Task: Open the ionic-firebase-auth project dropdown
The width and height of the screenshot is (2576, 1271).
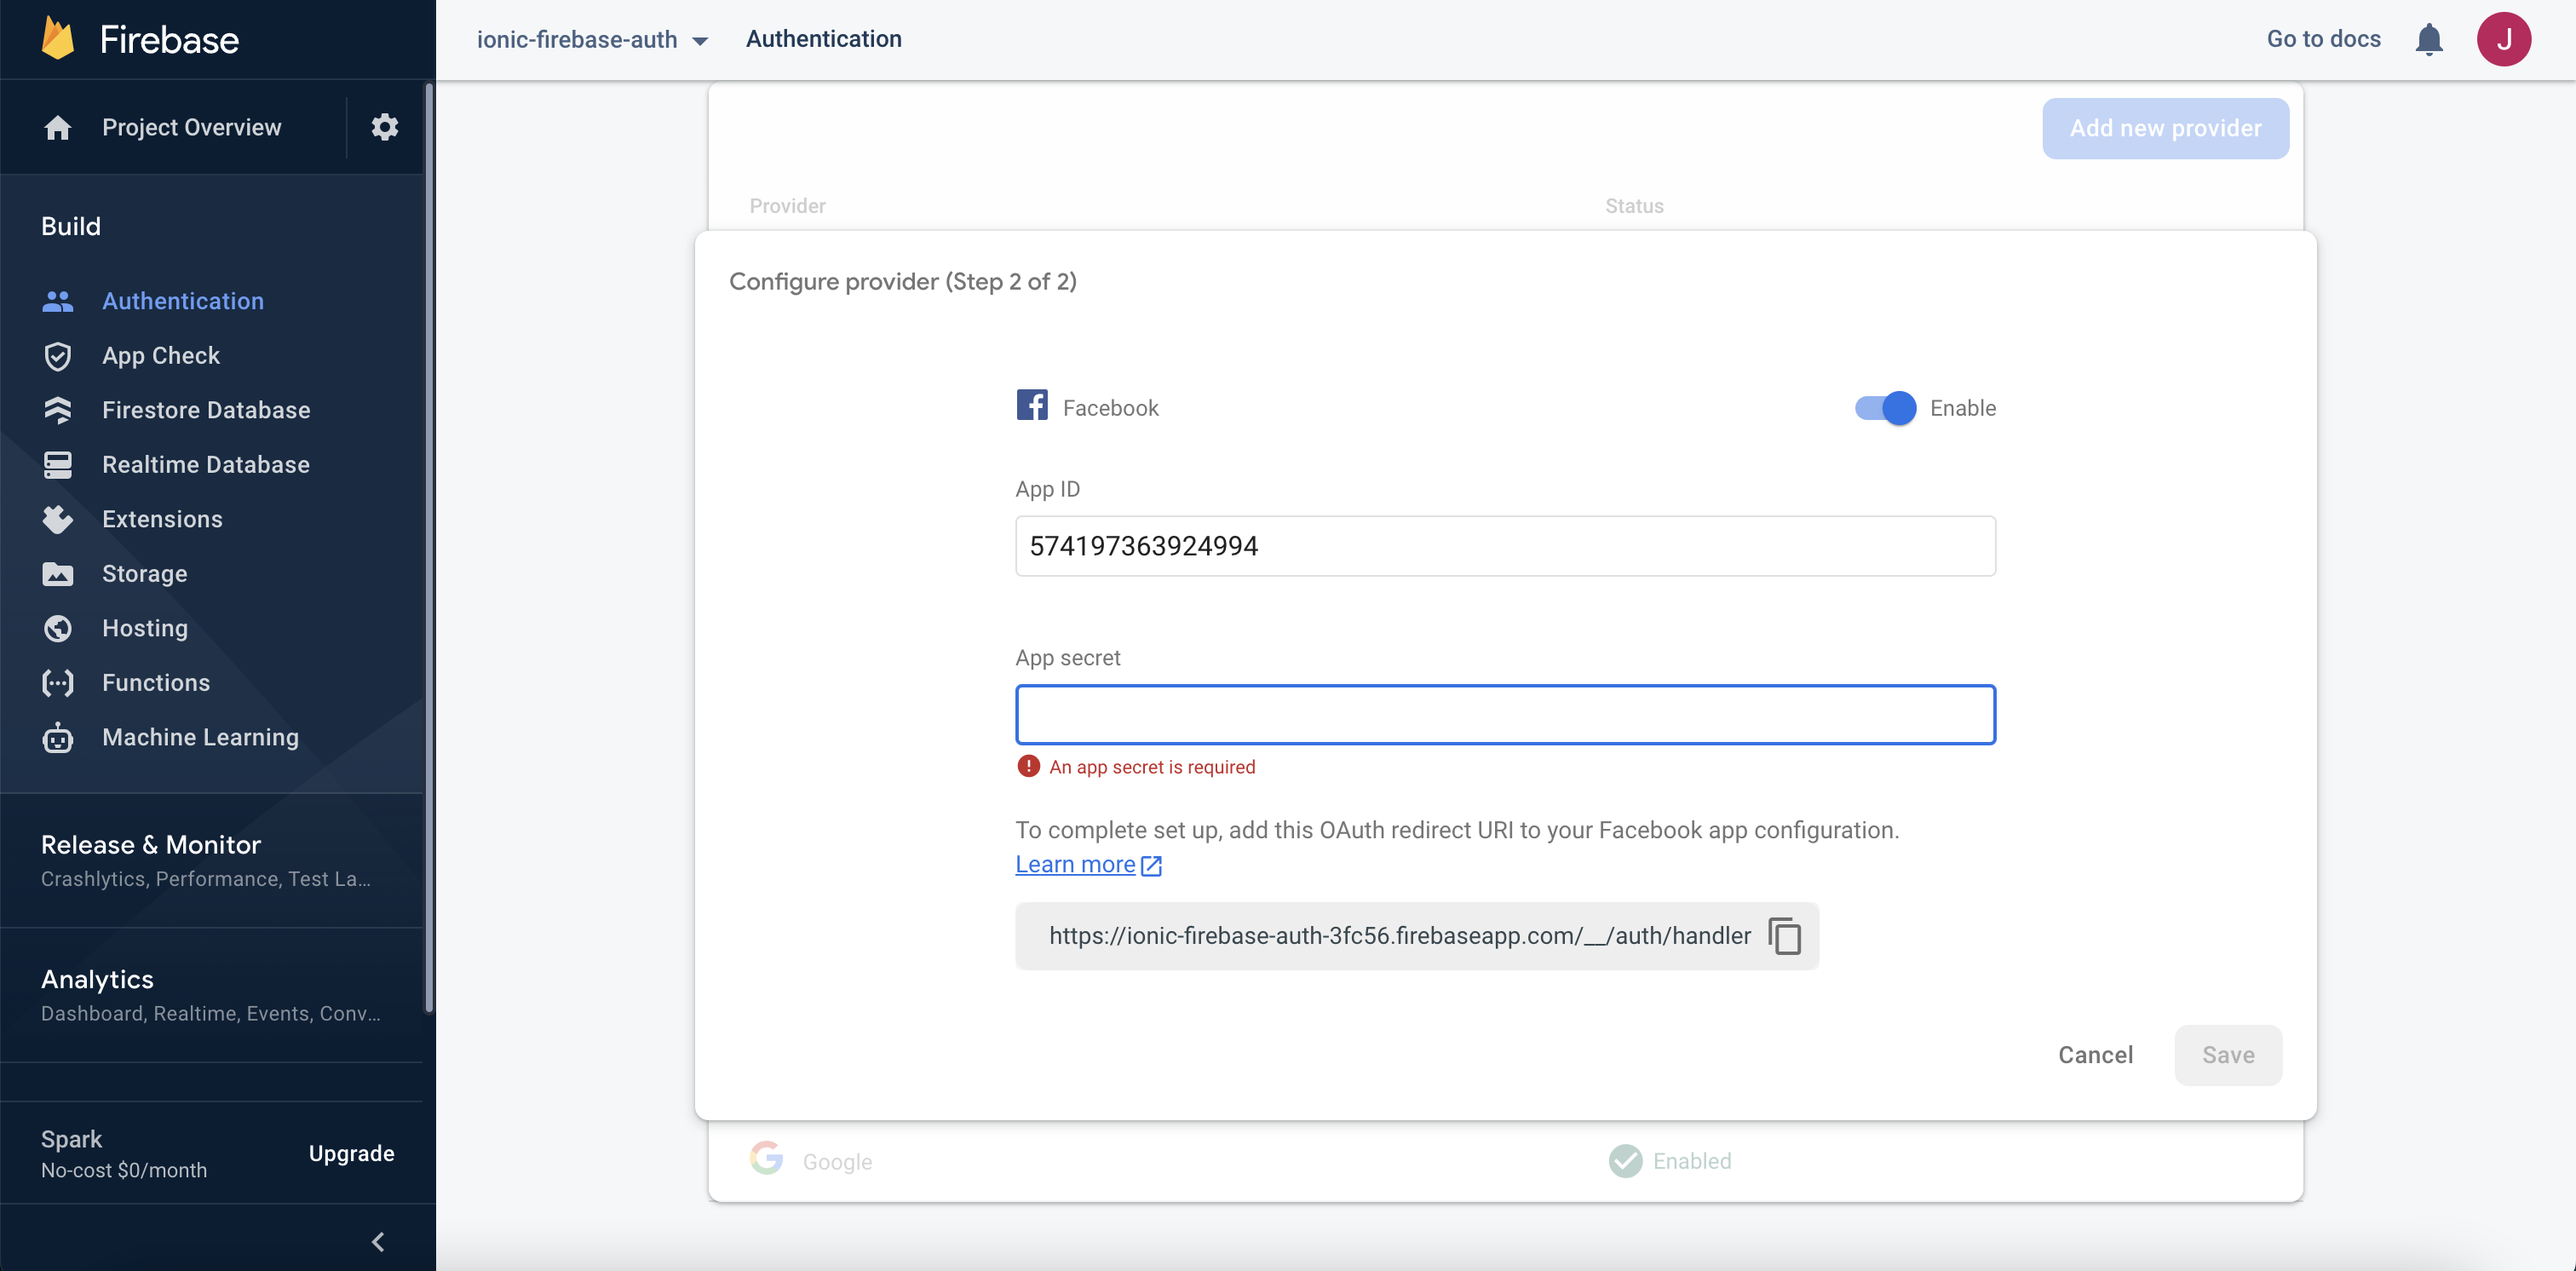Action: (x=592, y=39)
